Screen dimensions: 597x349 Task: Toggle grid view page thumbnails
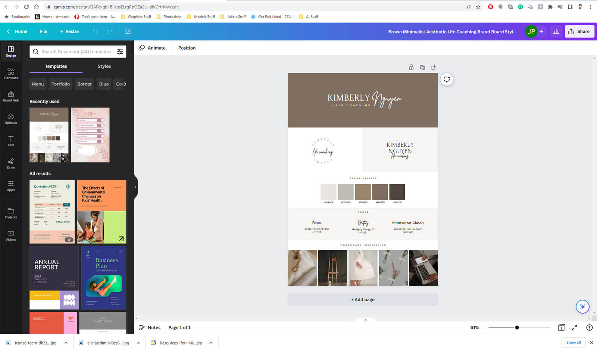(x=562, y=327)
